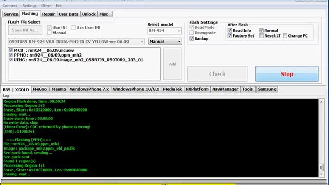
Task: Disable the Backup checkbox
Action: point(192,39)
